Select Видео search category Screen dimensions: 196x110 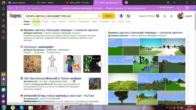[46, 21]
